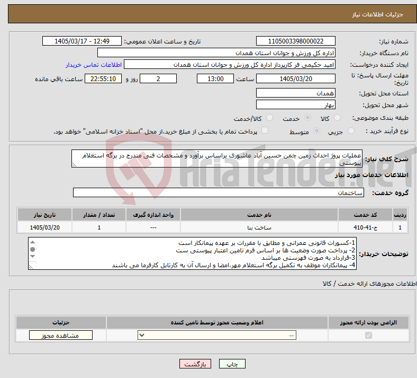
Task: Click the request creator field
Action: (230, 65)
